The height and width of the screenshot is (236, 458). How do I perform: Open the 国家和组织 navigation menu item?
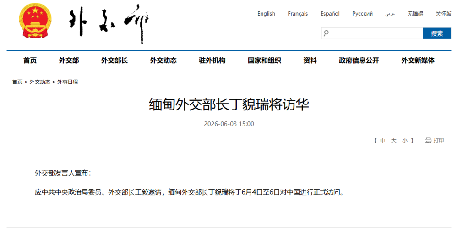pos(265,60)
